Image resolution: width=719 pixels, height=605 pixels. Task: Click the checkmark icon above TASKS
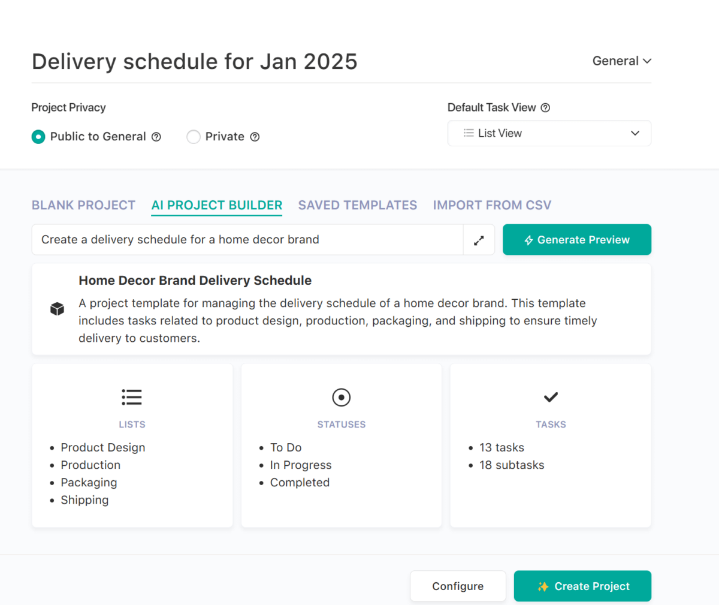click(550, 397)
